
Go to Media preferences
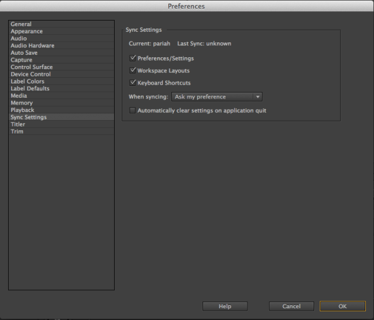click(61, 95)
